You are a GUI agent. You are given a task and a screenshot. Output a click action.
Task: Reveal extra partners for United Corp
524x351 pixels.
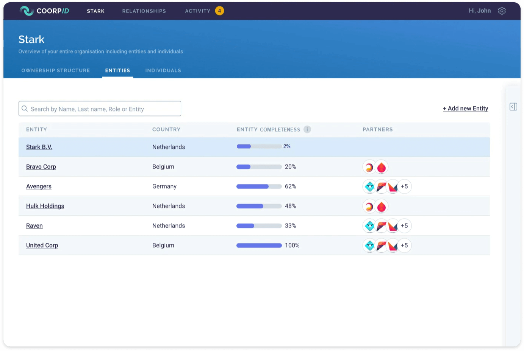[404, 245]
